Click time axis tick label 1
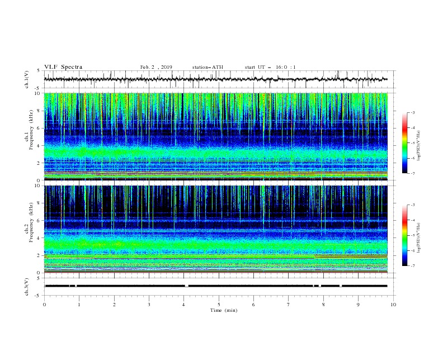The image size is (443, 342). click(79, 305)
